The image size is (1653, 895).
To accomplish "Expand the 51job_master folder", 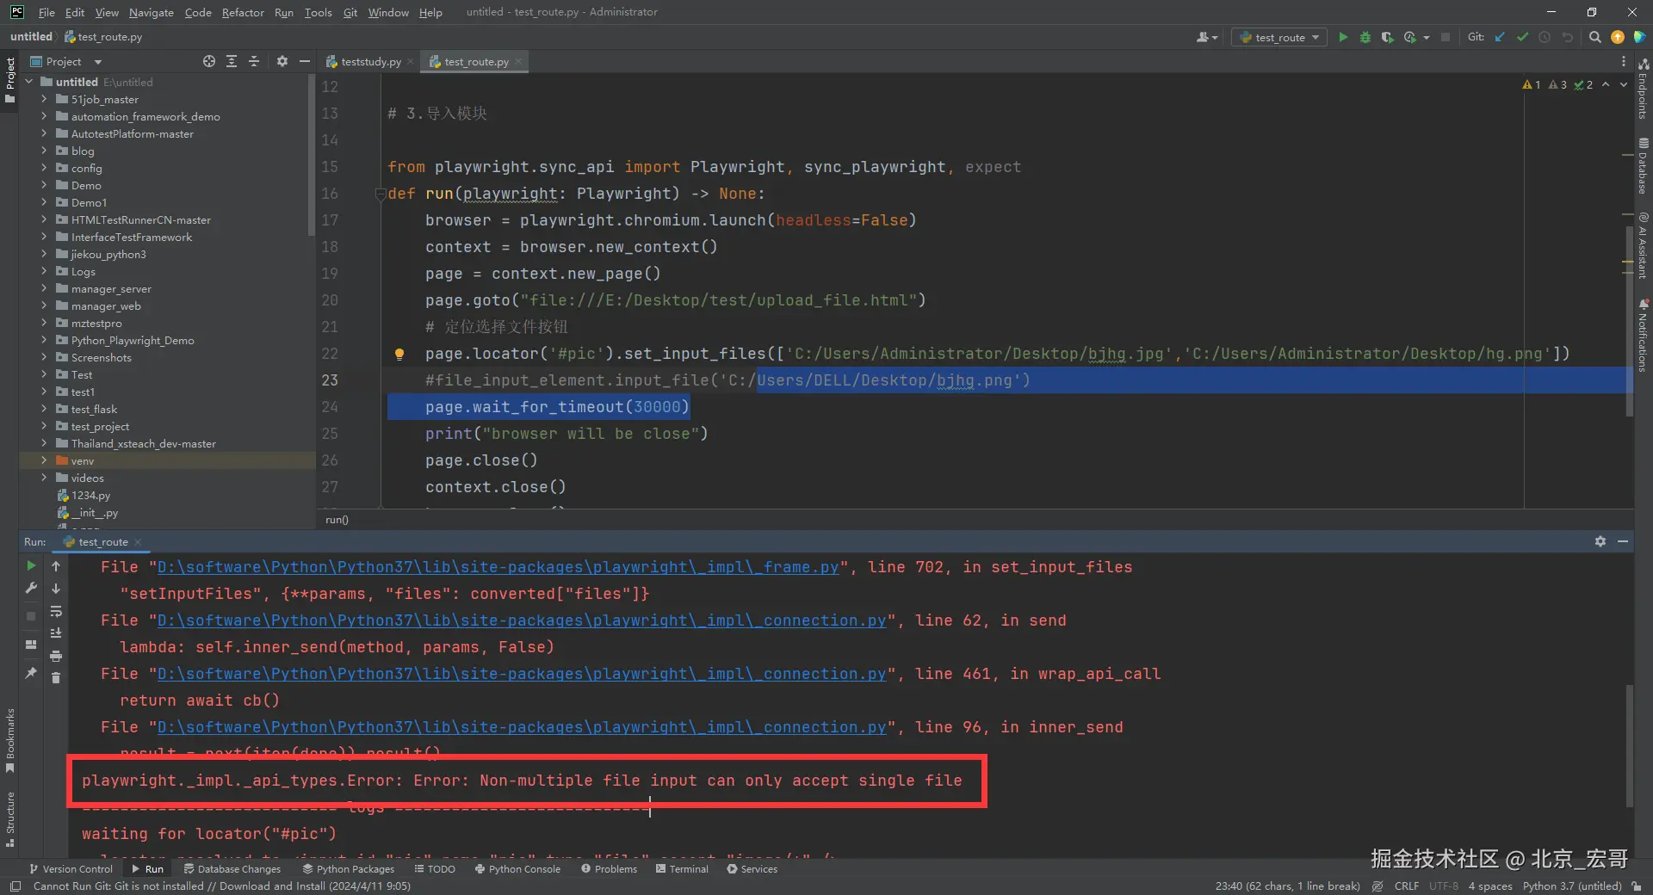I will [x=44, y=99].
